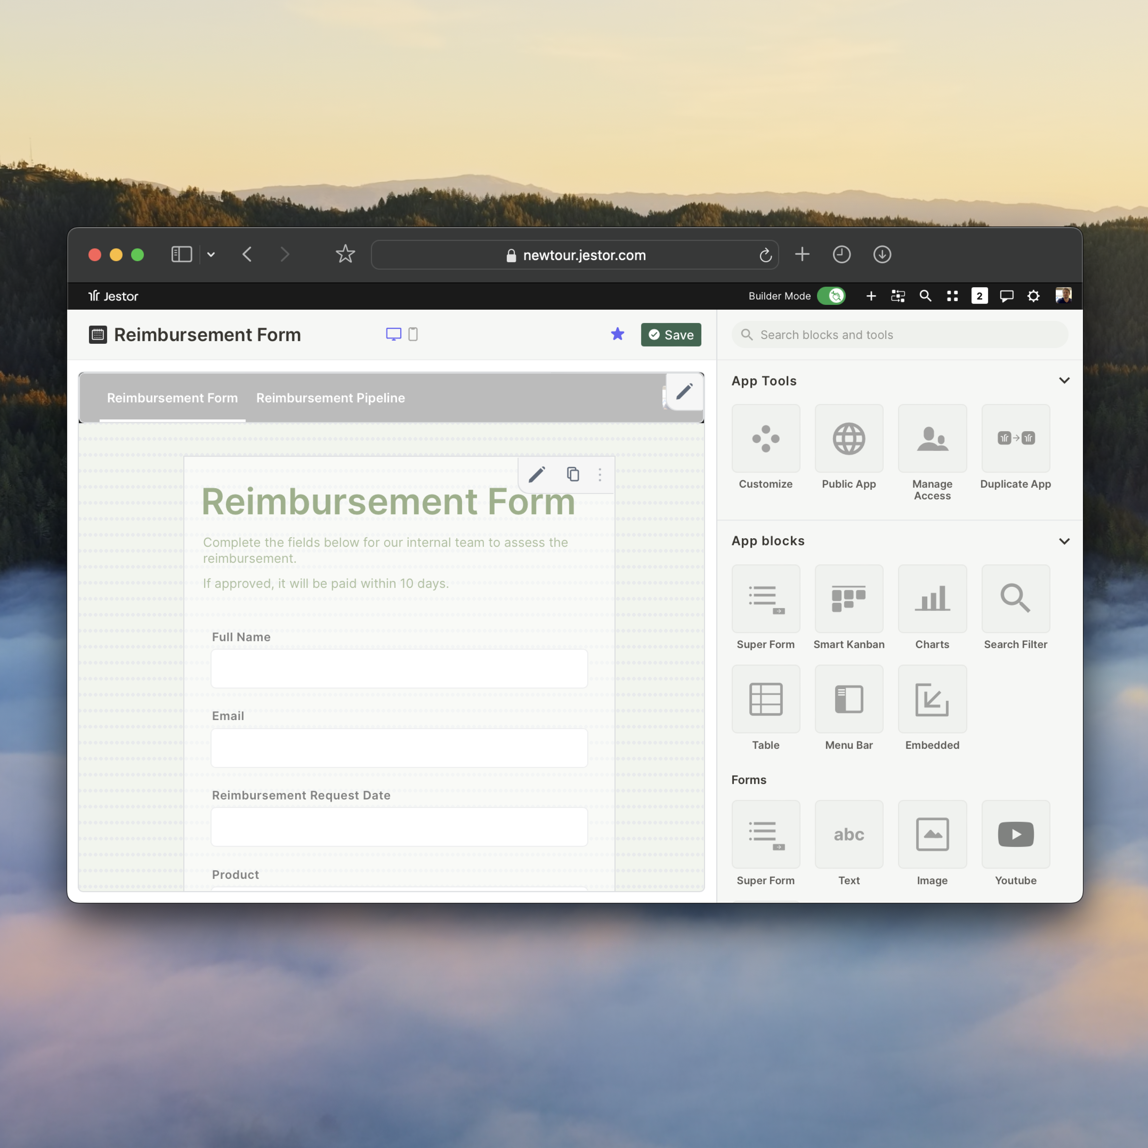Select the Table block icon
The width and height of the screenshot is (1148, 1148).
[765, 699]
